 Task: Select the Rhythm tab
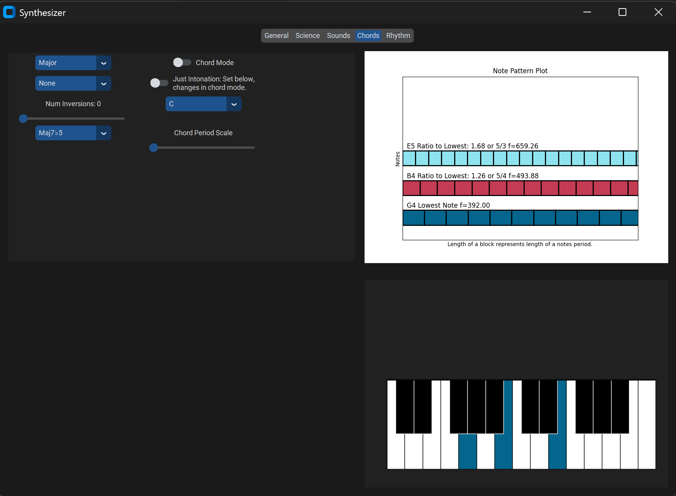[x=398, y=36]
